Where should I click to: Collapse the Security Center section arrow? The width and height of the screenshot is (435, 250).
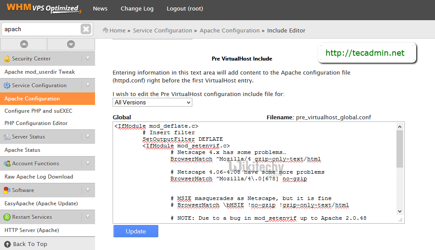(x=88, y=58)
